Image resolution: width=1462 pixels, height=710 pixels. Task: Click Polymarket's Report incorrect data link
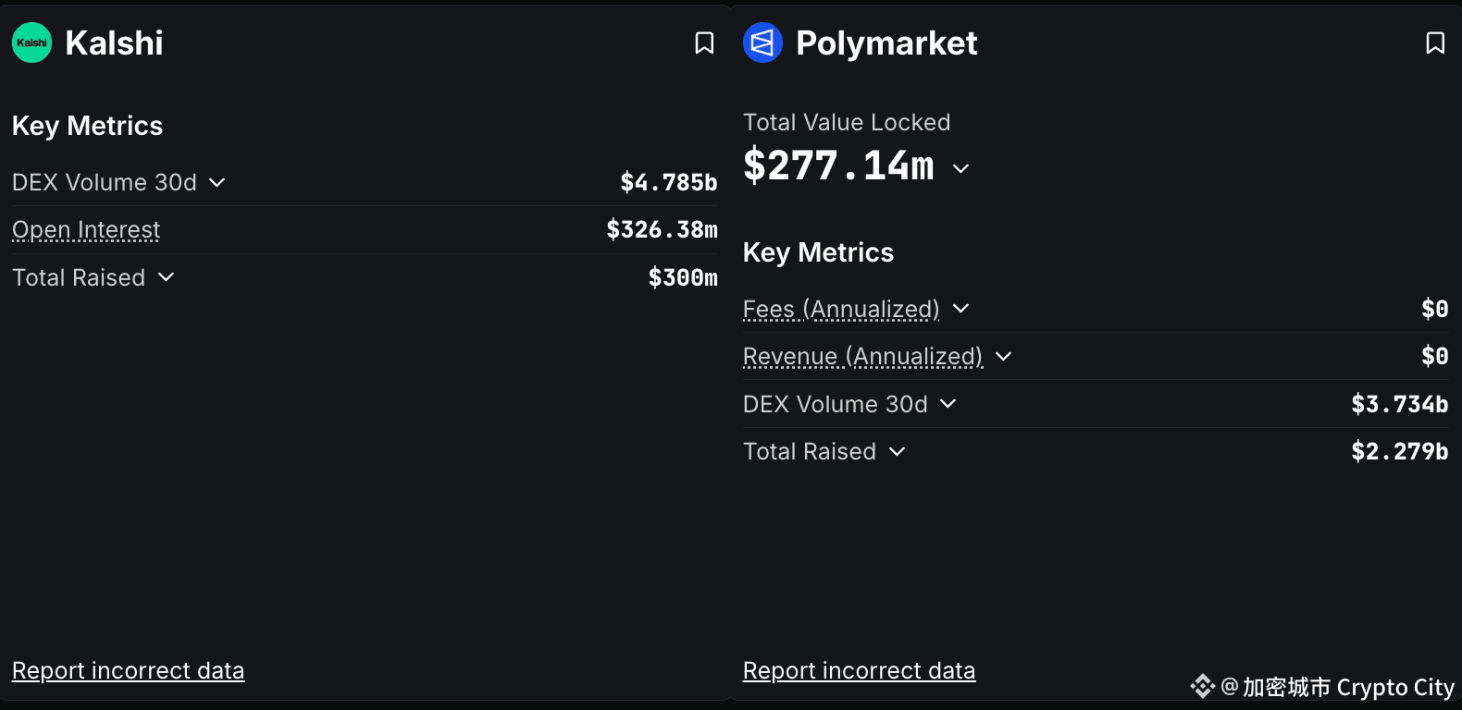point(859,670)
